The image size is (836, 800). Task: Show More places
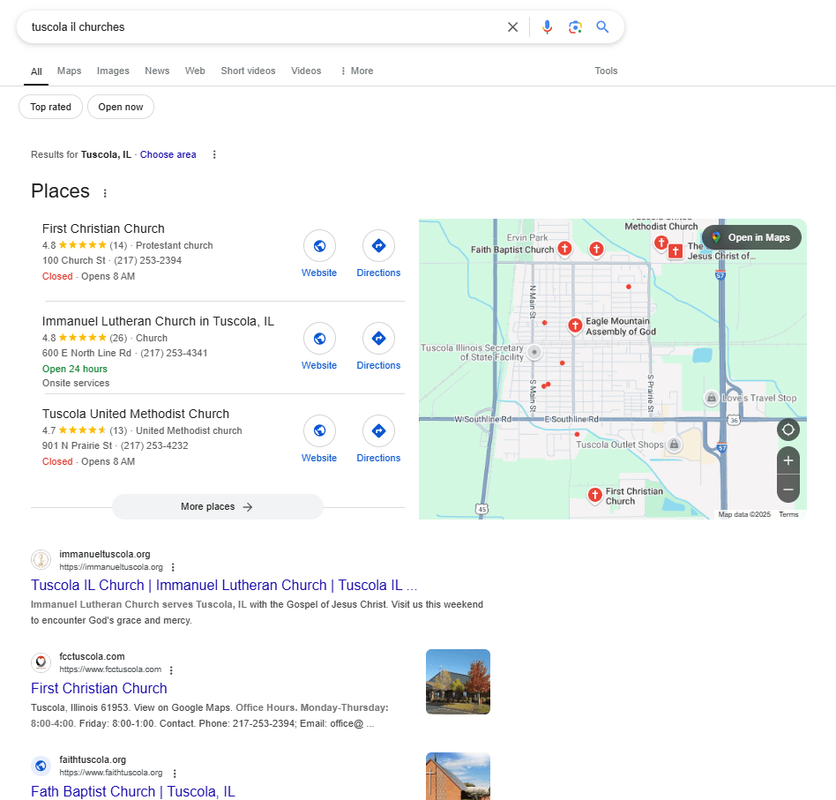click(218, 506)
